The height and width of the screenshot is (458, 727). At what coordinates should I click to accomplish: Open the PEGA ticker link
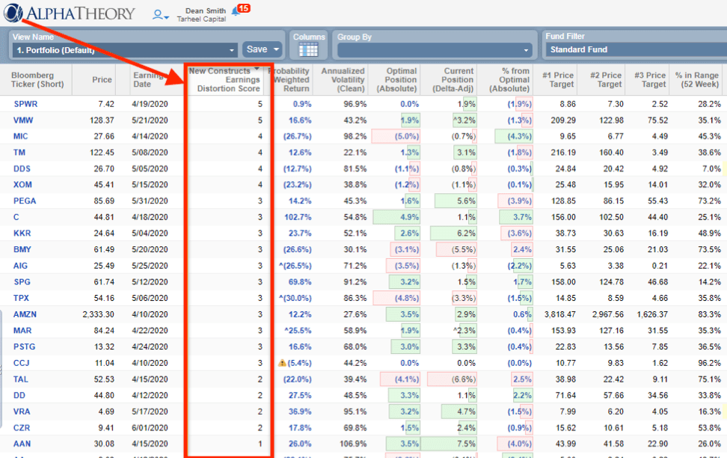(x=25, y=201)
